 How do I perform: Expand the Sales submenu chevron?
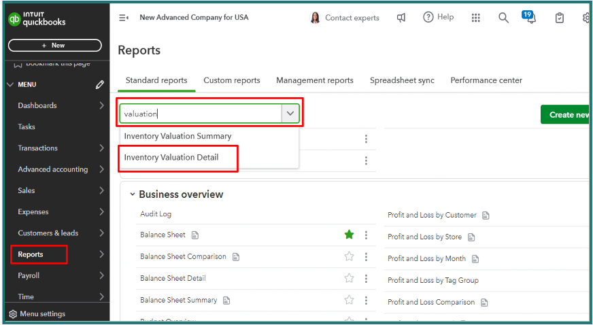(101, 190)
